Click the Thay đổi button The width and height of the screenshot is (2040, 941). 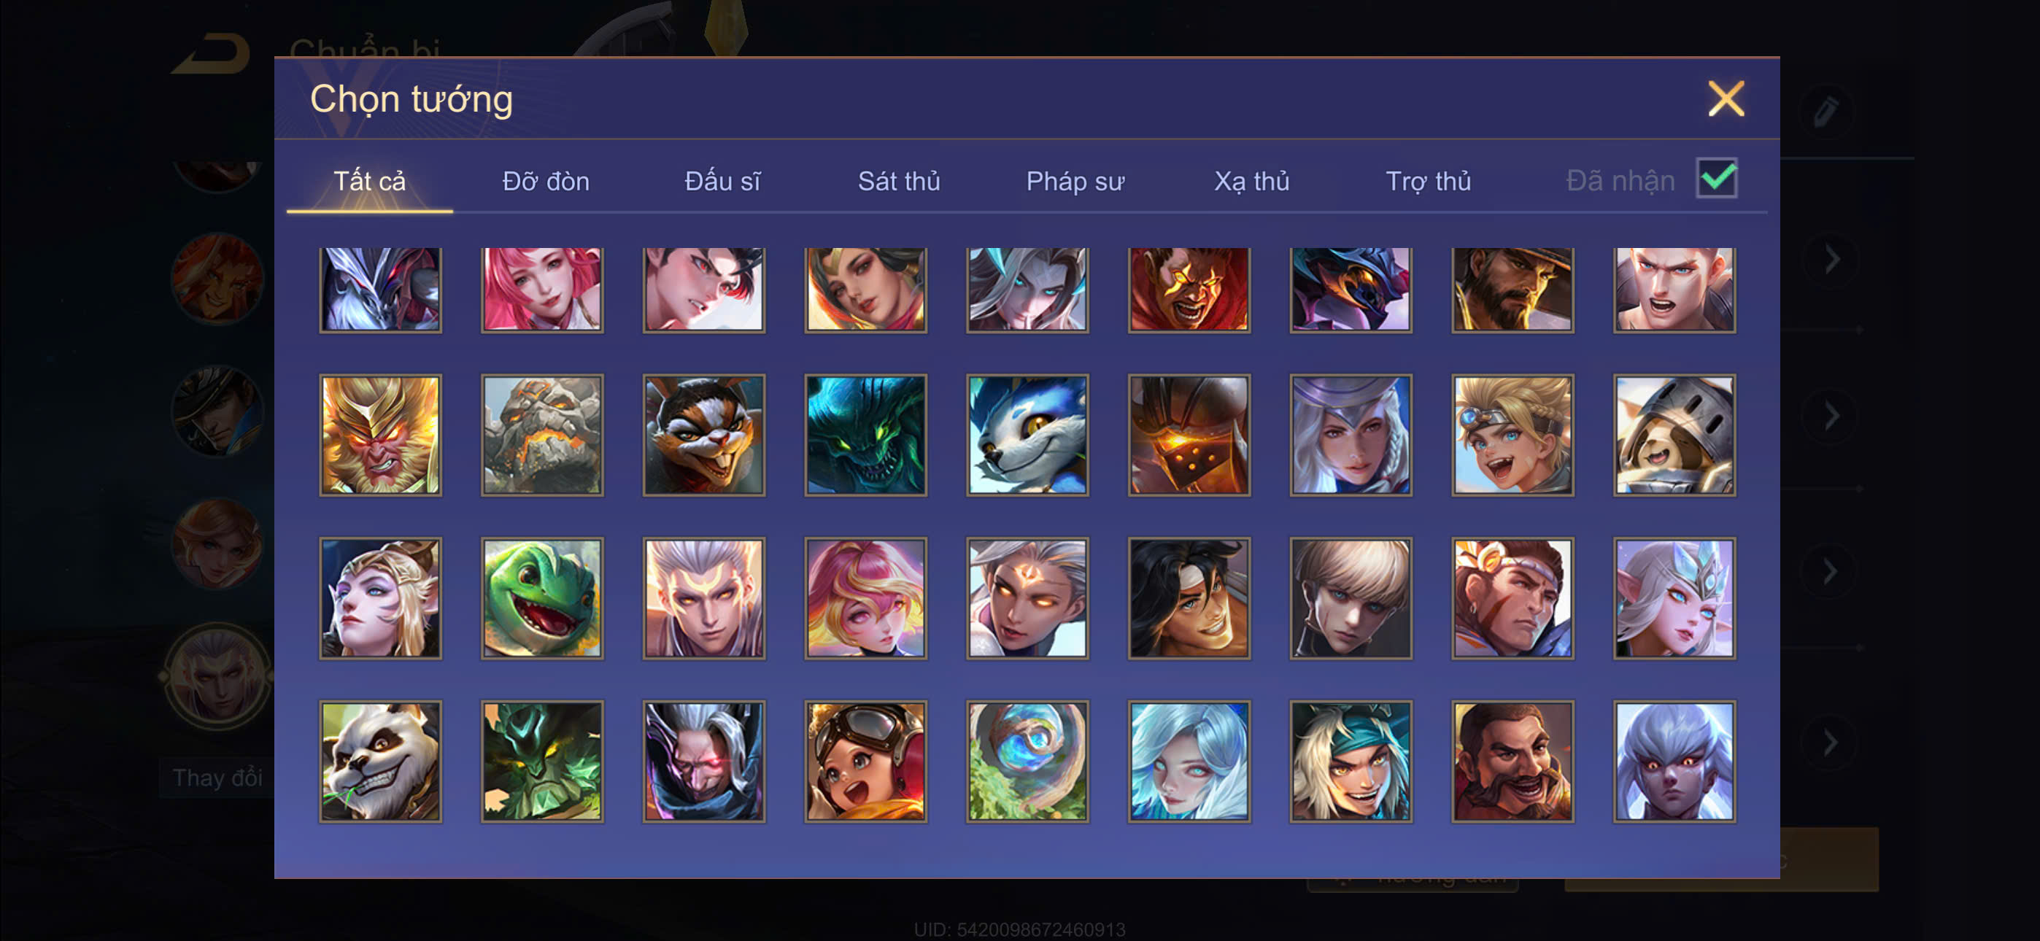(217, 777)
